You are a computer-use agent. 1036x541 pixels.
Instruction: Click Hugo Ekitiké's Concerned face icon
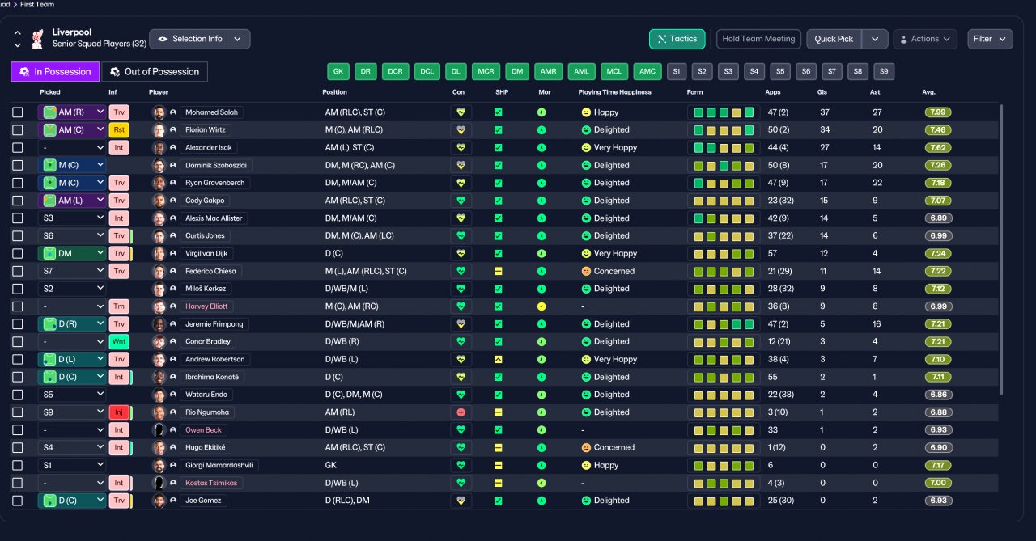click(586, 448)
